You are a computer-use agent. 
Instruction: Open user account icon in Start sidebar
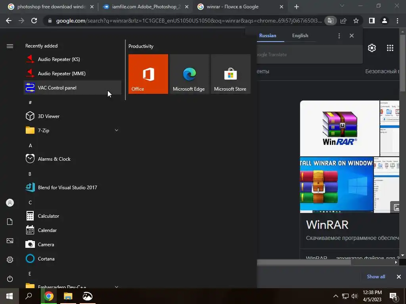[x=10, y=203]
